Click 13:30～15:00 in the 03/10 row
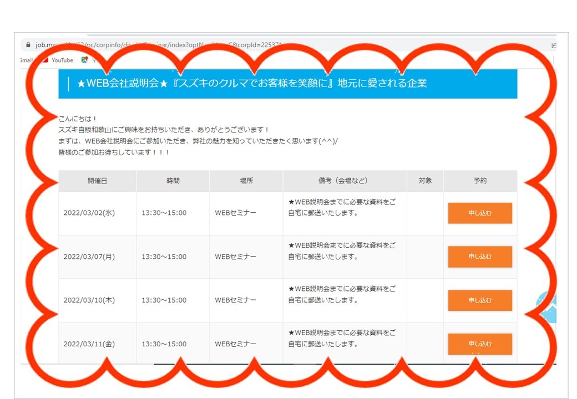Viewport: 577px width, 399px height. tap(164, 300)
